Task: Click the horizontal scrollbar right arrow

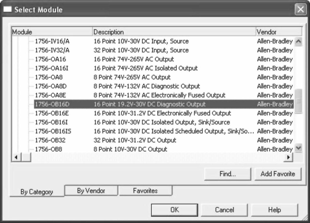Action: [288, 157]
